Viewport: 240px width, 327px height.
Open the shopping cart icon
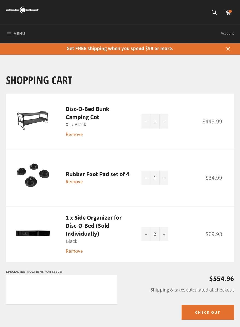(x=228, y=12)
